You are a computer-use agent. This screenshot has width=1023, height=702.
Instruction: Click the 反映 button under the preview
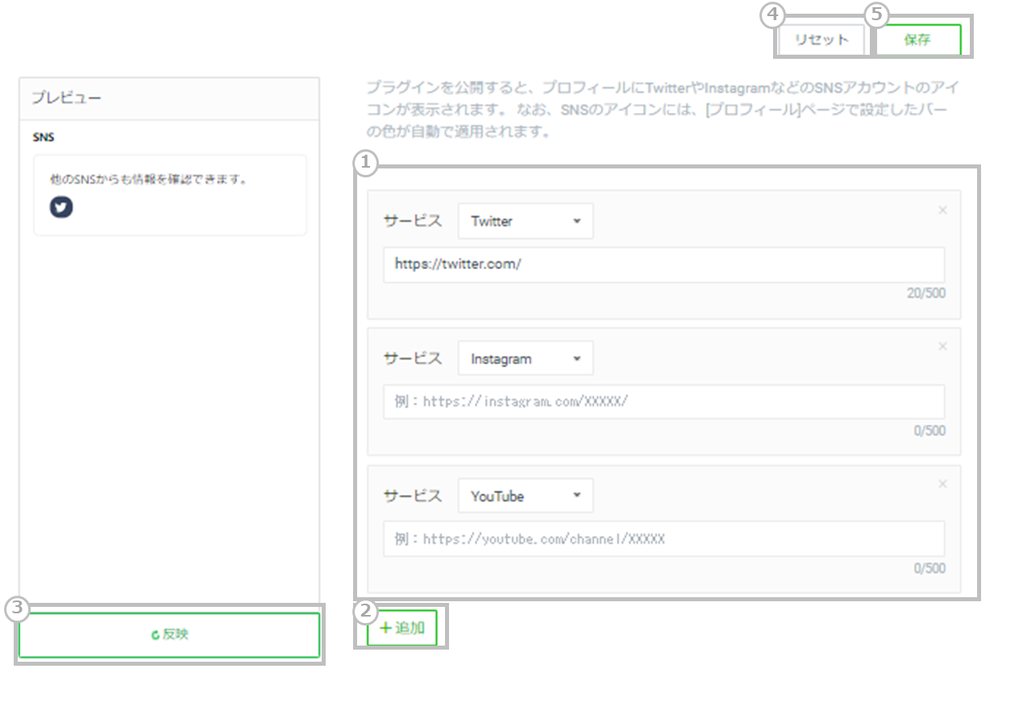coord(169,635)
